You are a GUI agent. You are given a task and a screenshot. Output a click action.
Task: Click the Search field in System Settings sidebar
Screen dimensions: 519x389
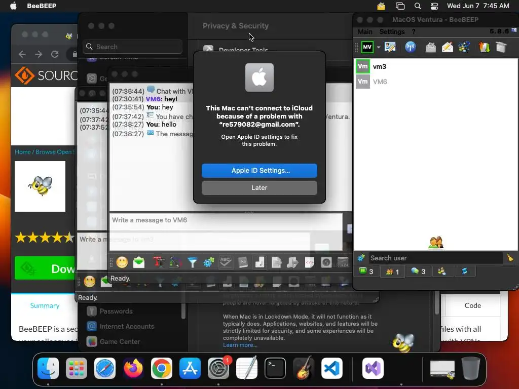pyautogui.click(x=132, y=47)
